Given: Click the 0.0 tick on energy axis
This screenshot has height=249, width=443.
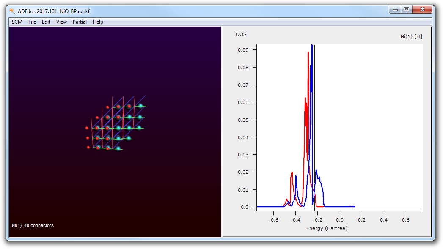Looking at the screenshot, I should tap(340, 220).
